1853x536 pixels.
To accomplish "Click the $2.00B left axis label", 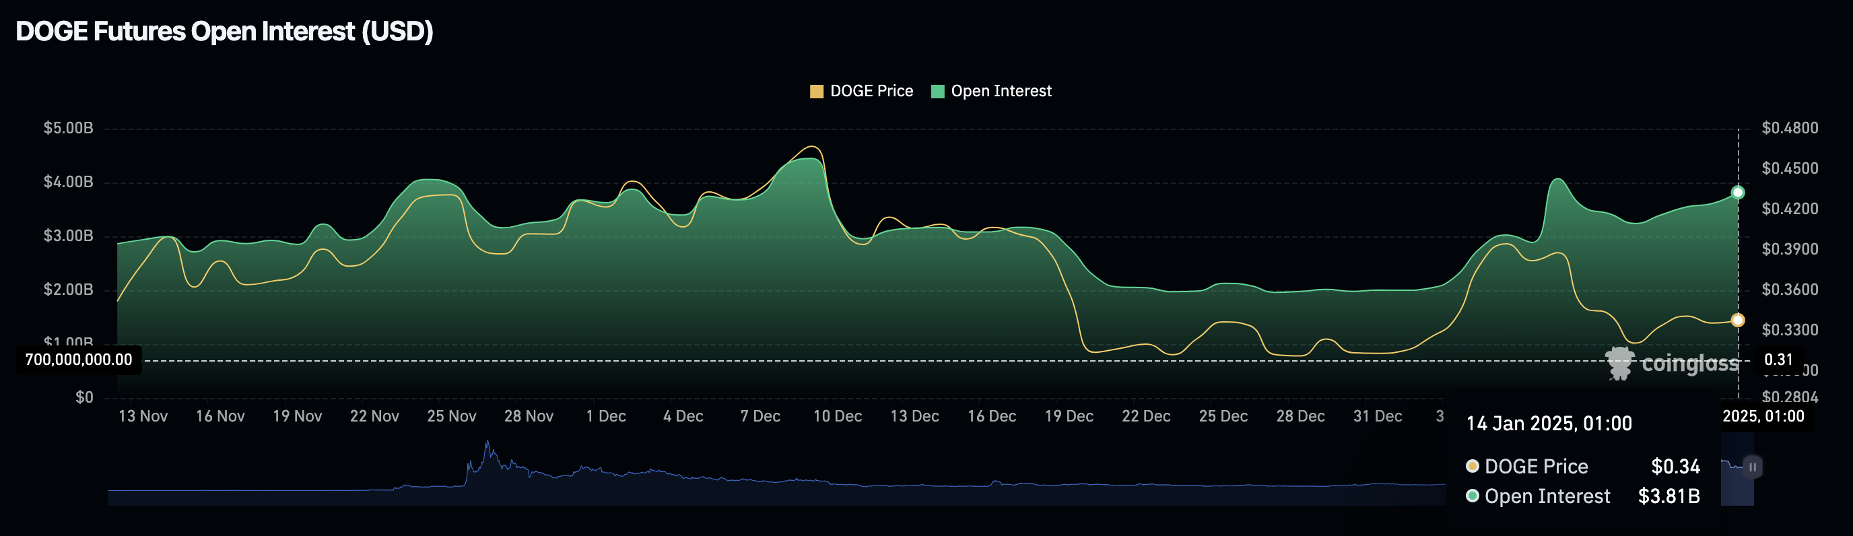I will click(68, 290).
